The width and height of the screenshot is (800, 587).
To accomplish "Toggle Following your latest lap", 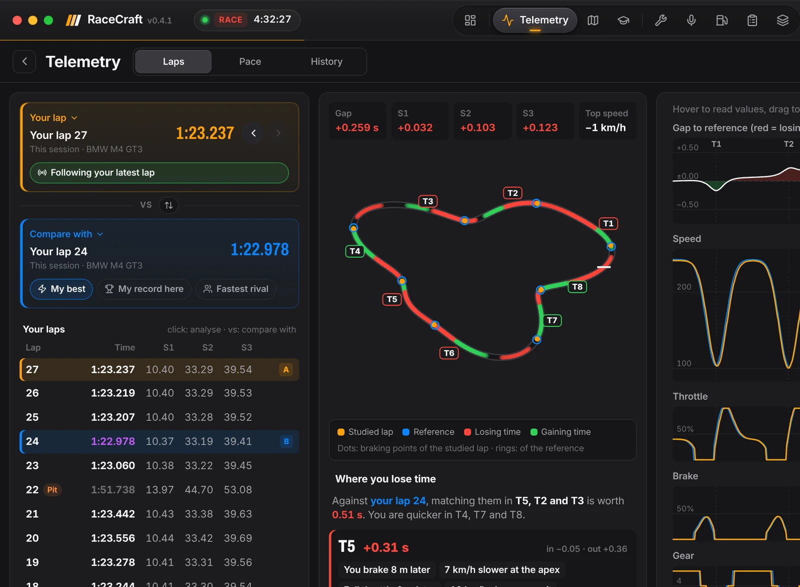I will pyautogui.click(x=159, y=173).
